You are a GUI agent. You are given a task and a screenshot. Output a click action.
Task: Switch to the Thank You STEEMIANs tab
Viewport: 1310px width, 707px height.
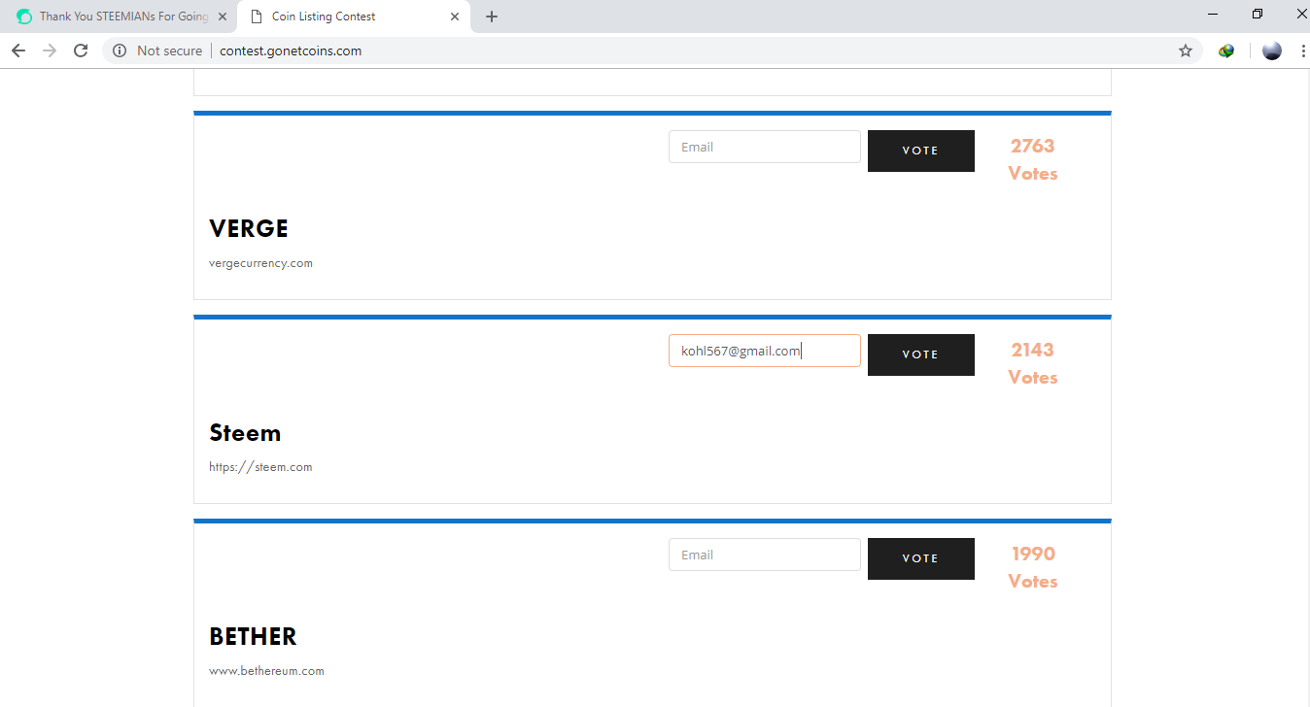[121, 17]
